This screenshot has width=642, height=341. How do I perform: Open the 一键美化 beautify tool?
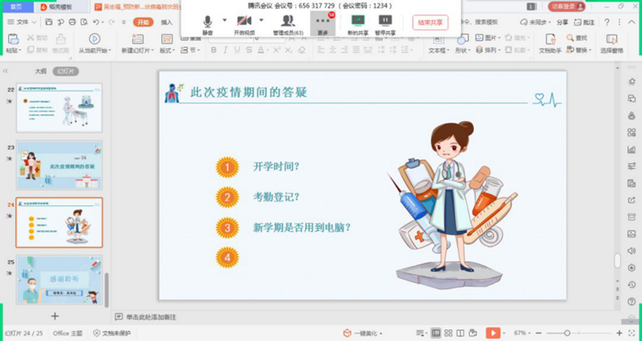coord(363,333)
